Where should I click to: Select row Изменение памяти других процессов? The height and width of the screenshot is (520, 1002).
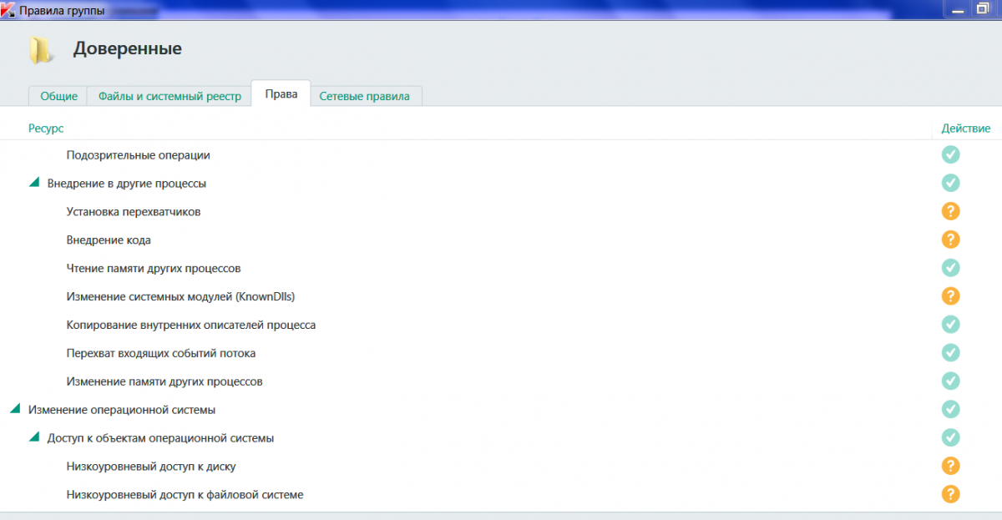pyautogui.click(x=501, y=381)
